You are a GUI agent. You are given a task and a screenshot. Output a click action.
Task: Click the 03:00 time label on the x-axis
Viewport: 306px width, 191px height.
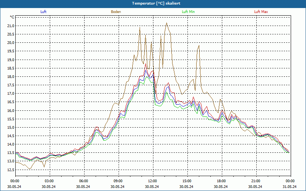[49, 181]
